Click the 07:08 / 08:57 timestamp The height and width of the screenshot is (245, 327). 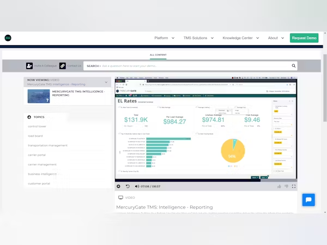coord(150,186)
